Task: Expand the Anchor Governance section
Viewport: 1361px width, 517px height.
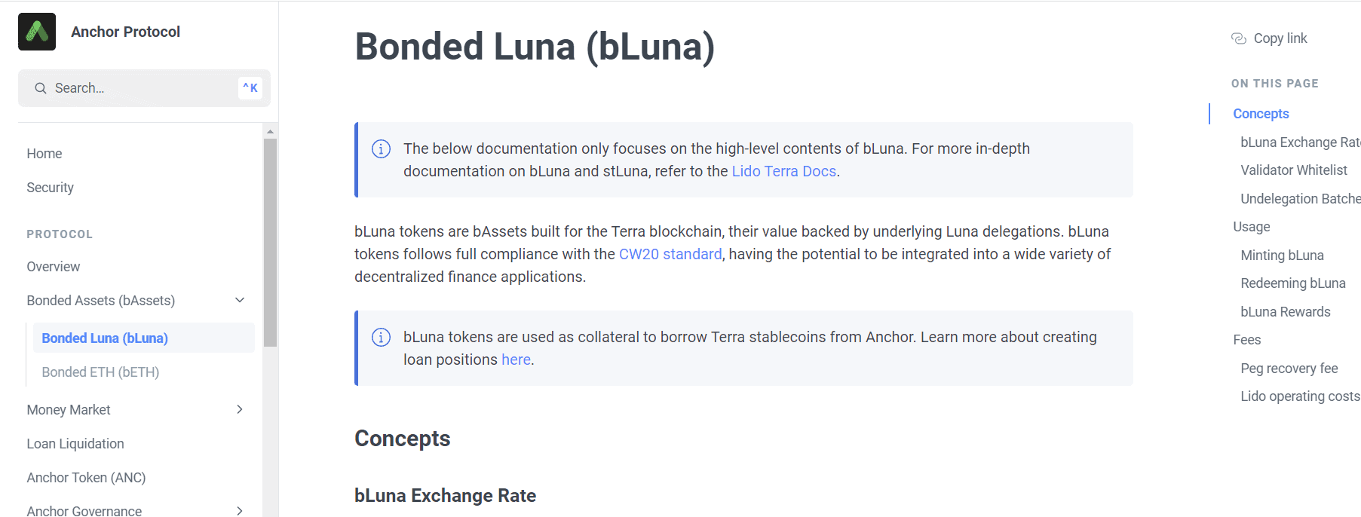Action: tap(239, 511)
